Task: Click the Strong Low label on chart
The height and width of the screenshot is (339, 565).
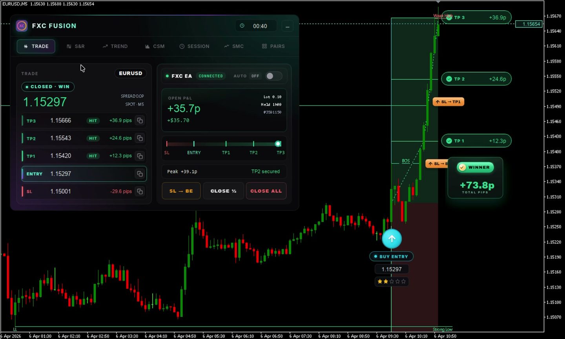Action: (x=443, y=330)
